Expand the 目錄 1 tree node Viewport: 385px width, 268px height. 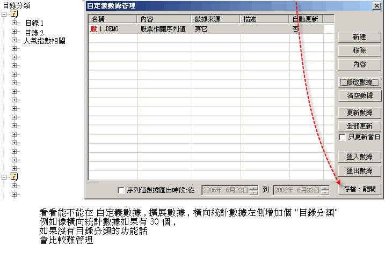(14, 24)
